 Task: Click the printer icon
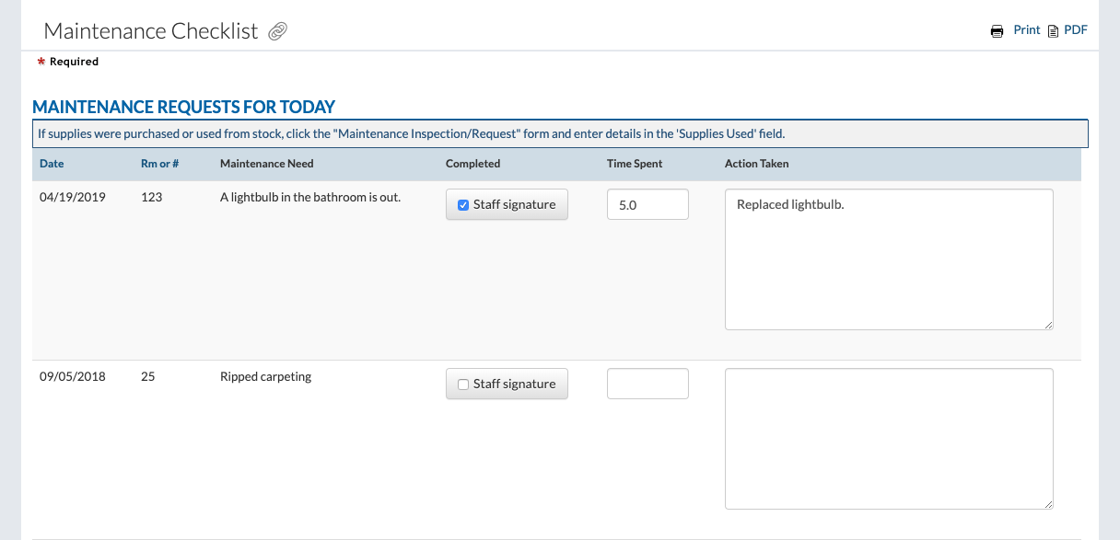pyautogui.click(x=997, y=31)
